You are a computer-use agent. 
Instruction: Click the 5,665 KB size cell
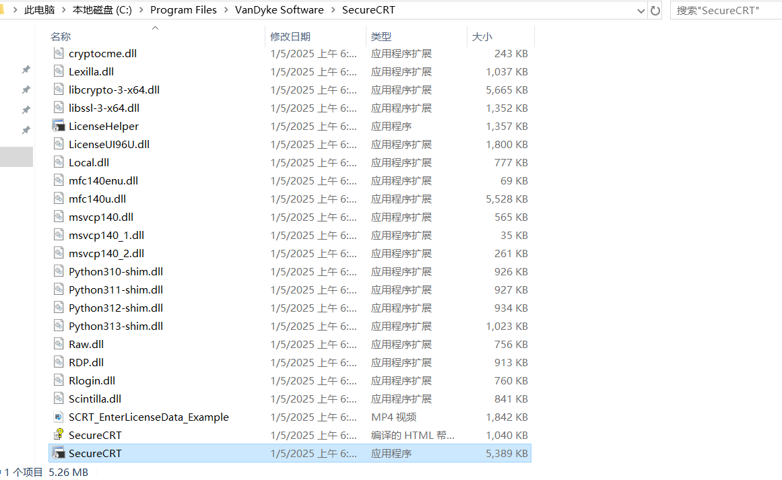(507, 90)
